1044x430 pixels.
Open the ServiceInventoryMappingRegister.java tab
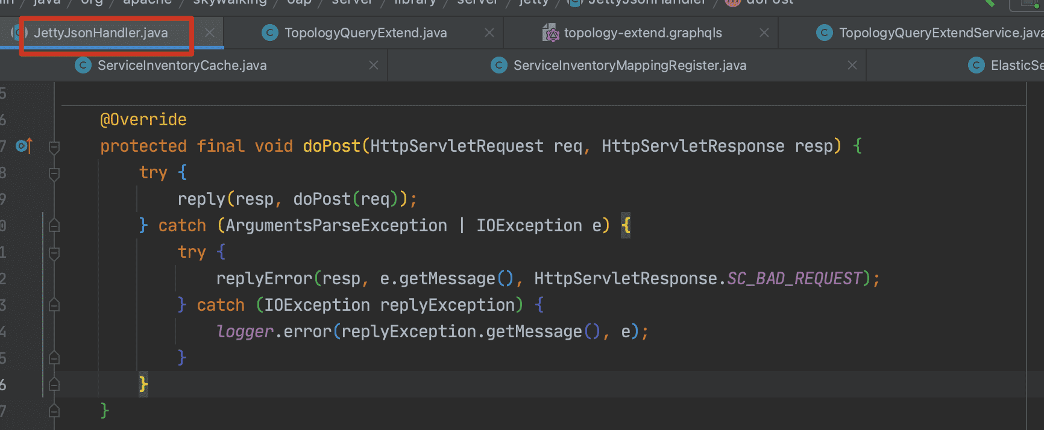point(629,66)
